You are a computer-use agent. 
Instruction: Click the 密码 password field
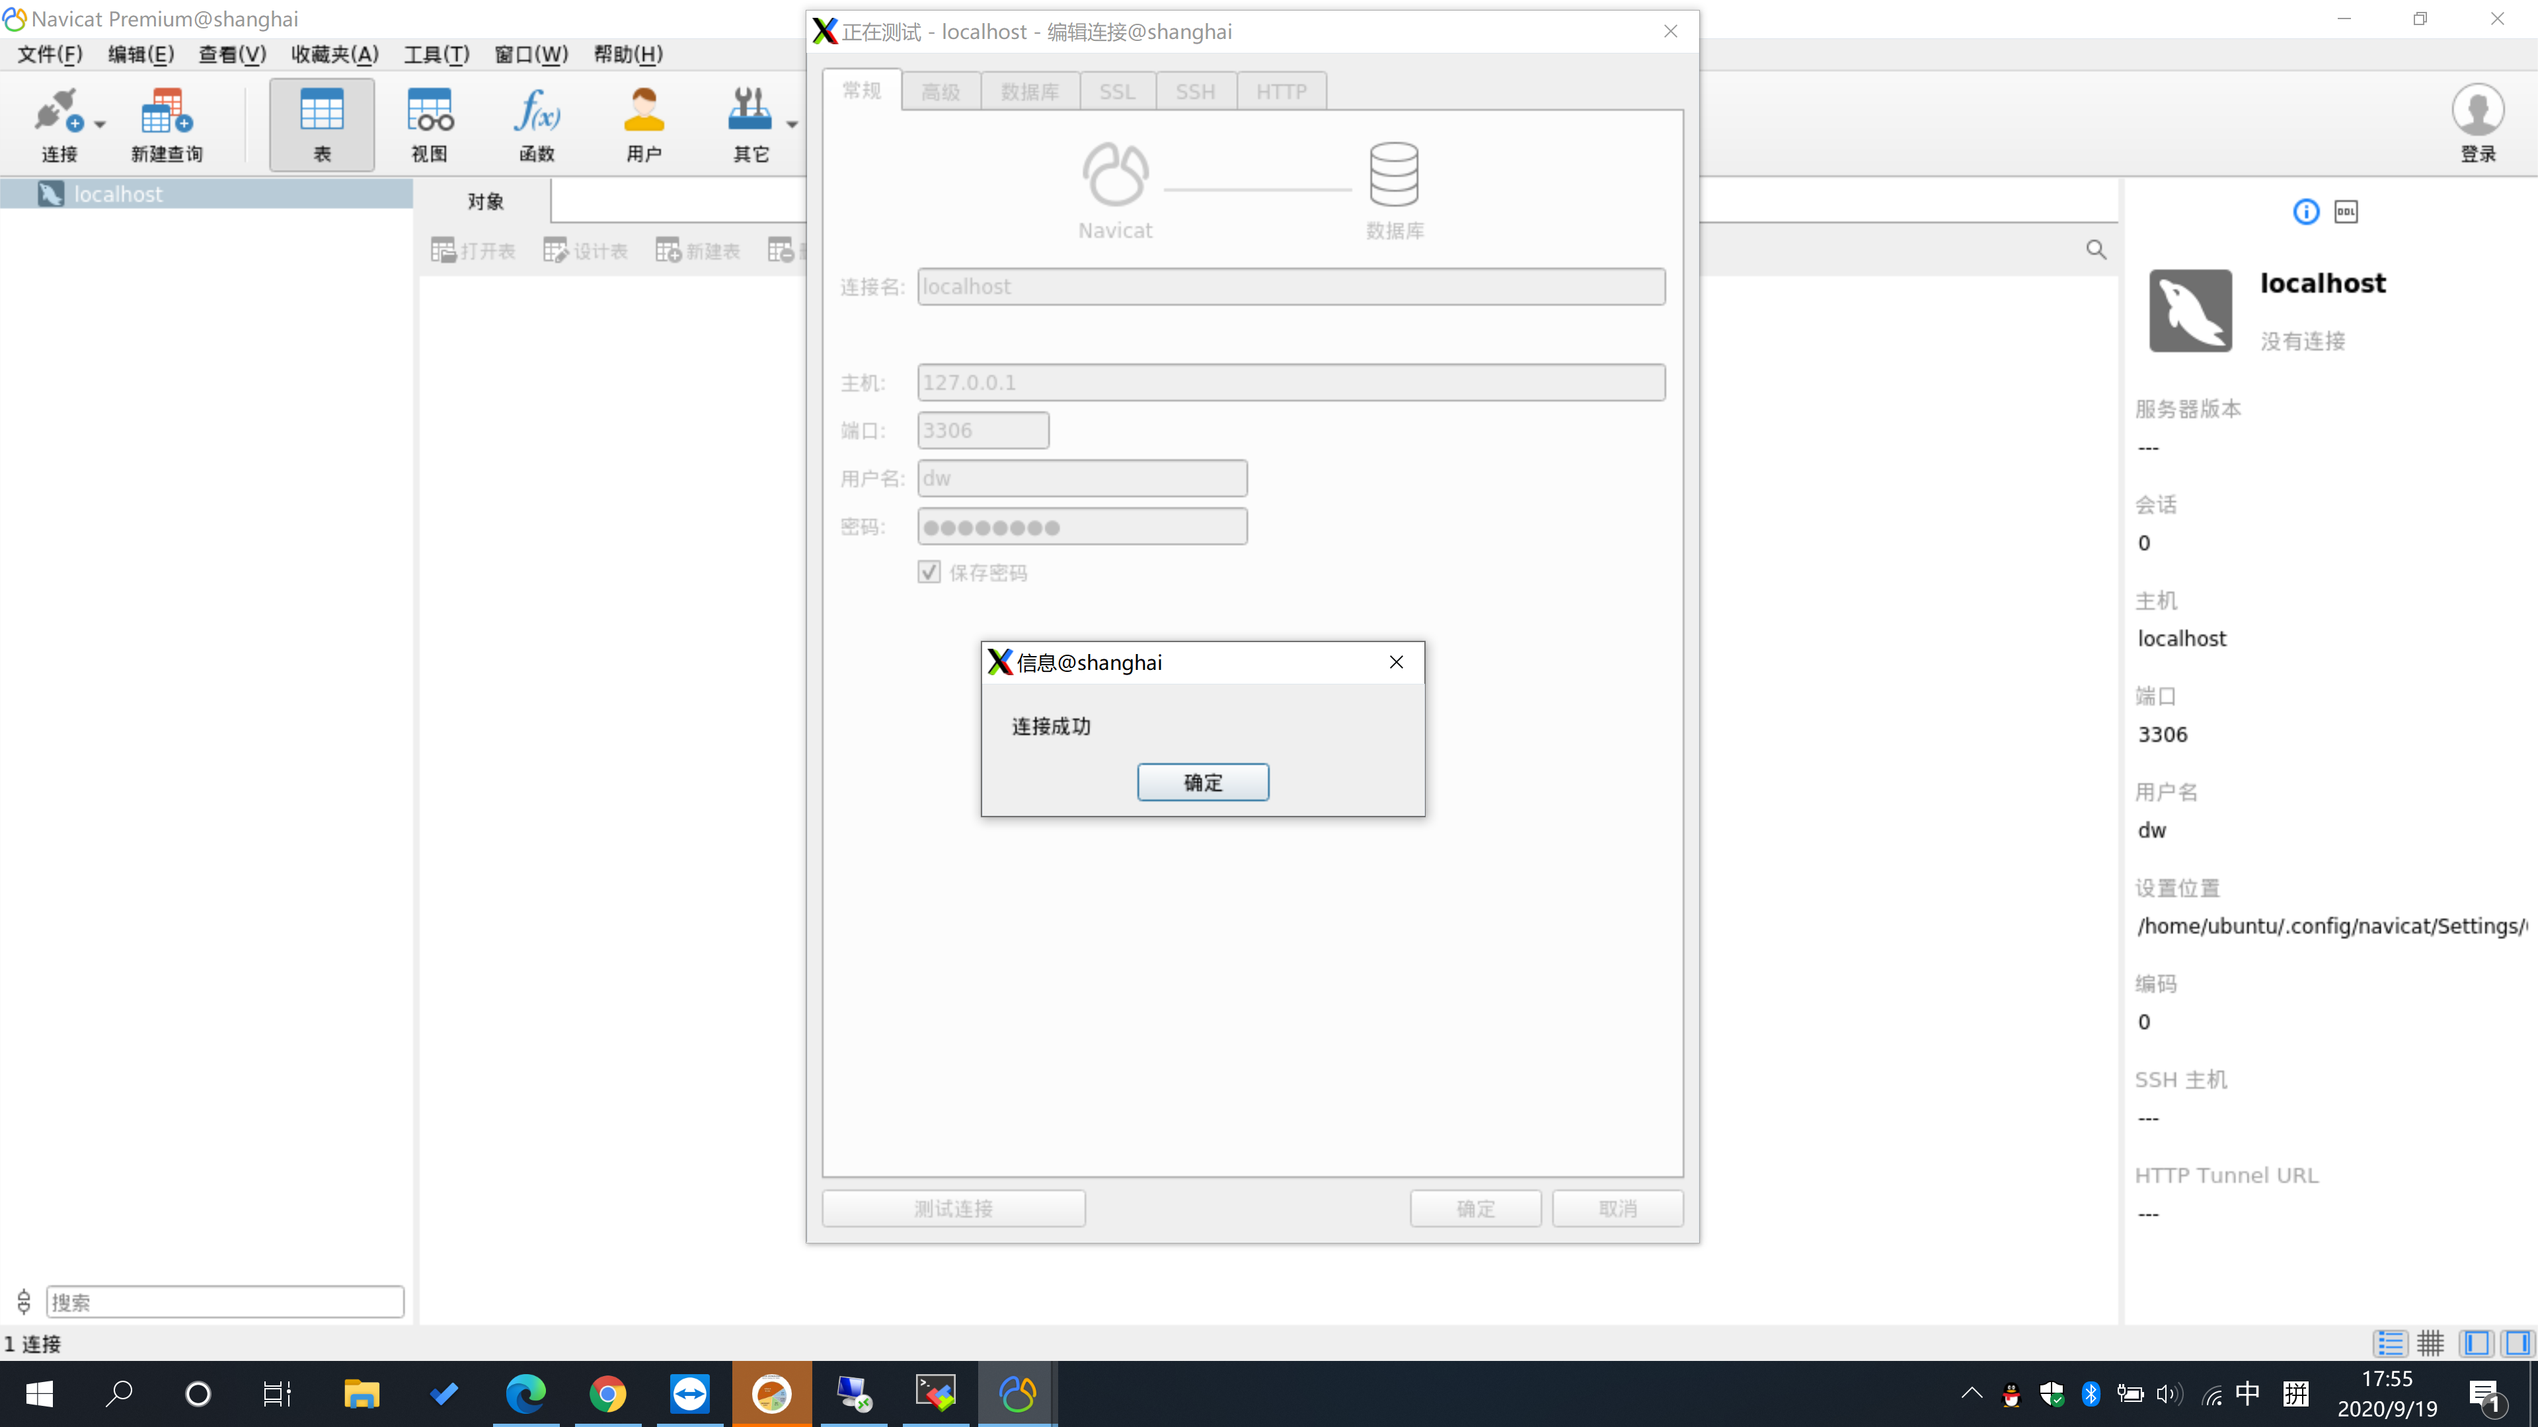pyautogui.click(x=1082, y=527)
